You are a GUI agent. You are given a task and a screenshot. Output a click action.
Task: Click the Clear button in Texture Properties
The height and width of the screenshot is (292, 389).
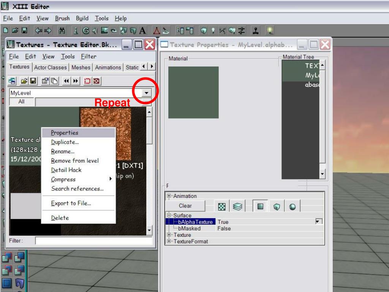(x=185, y=206)
